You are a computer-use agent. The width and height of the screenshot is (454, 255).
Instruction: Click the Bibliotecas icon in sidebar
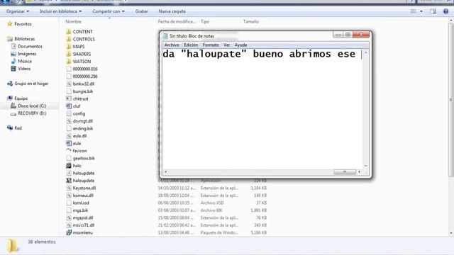point(10,39)
